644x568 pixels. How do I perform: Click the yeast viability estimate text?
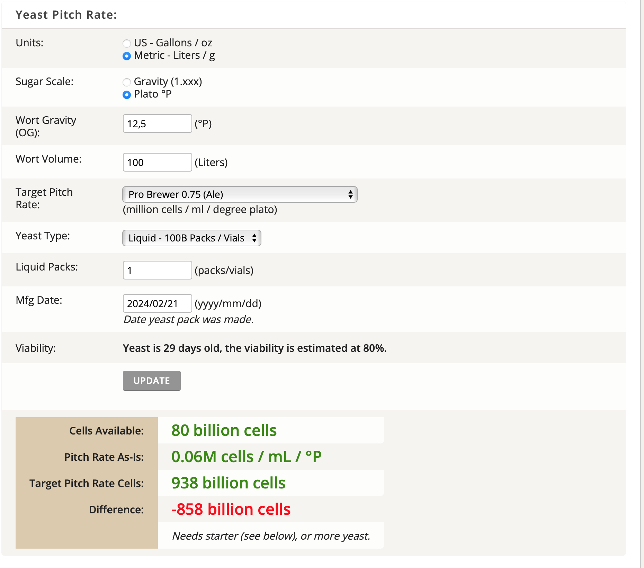(x=254, y=348)
